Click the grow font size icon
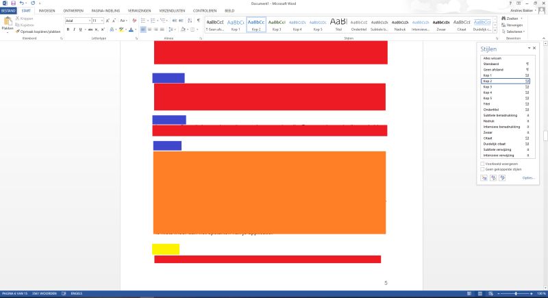 tap(108, 21)
